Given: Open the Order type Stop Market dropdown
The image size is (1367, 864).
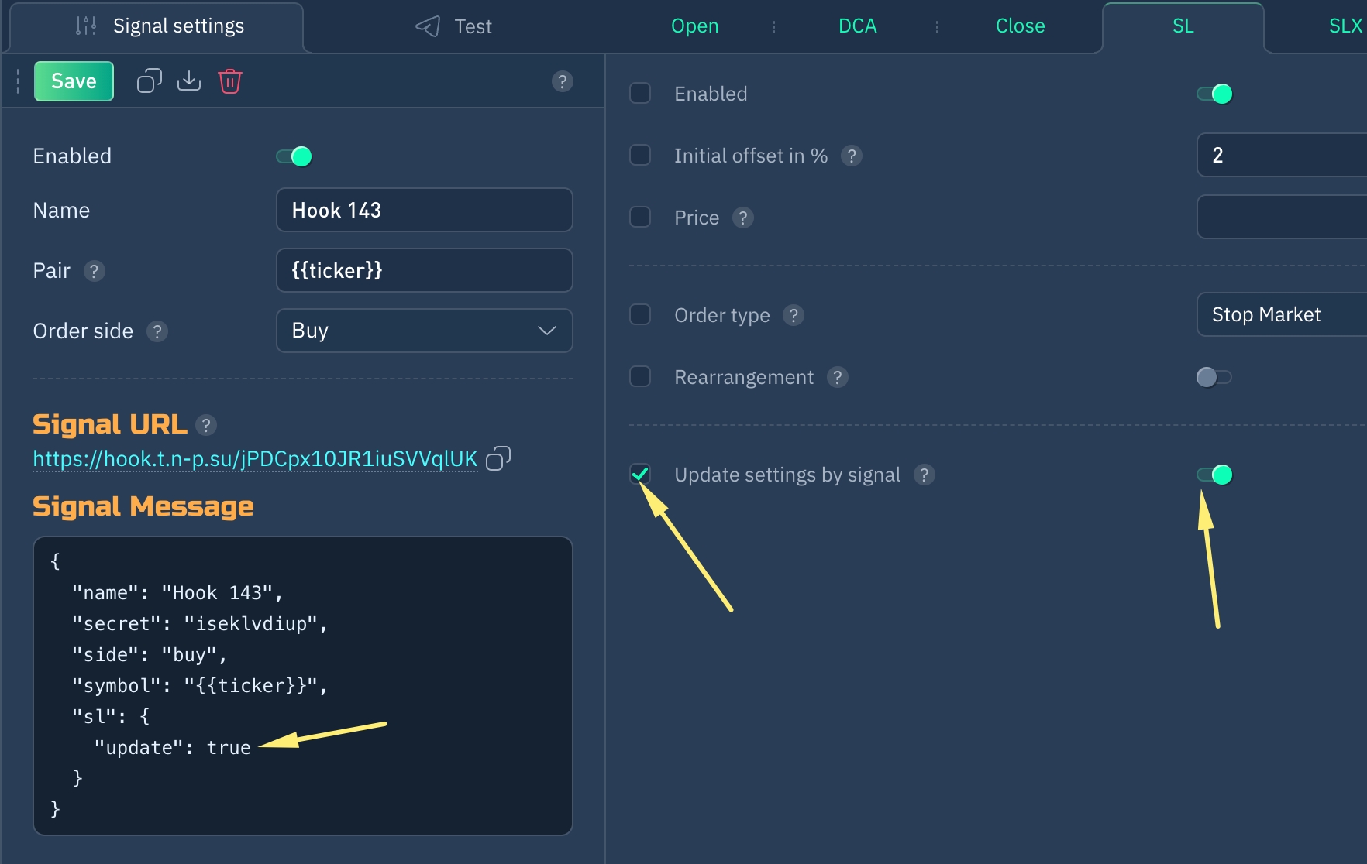Looking at the screenshot, I should pyautogui.click(x=1280, y=314).
